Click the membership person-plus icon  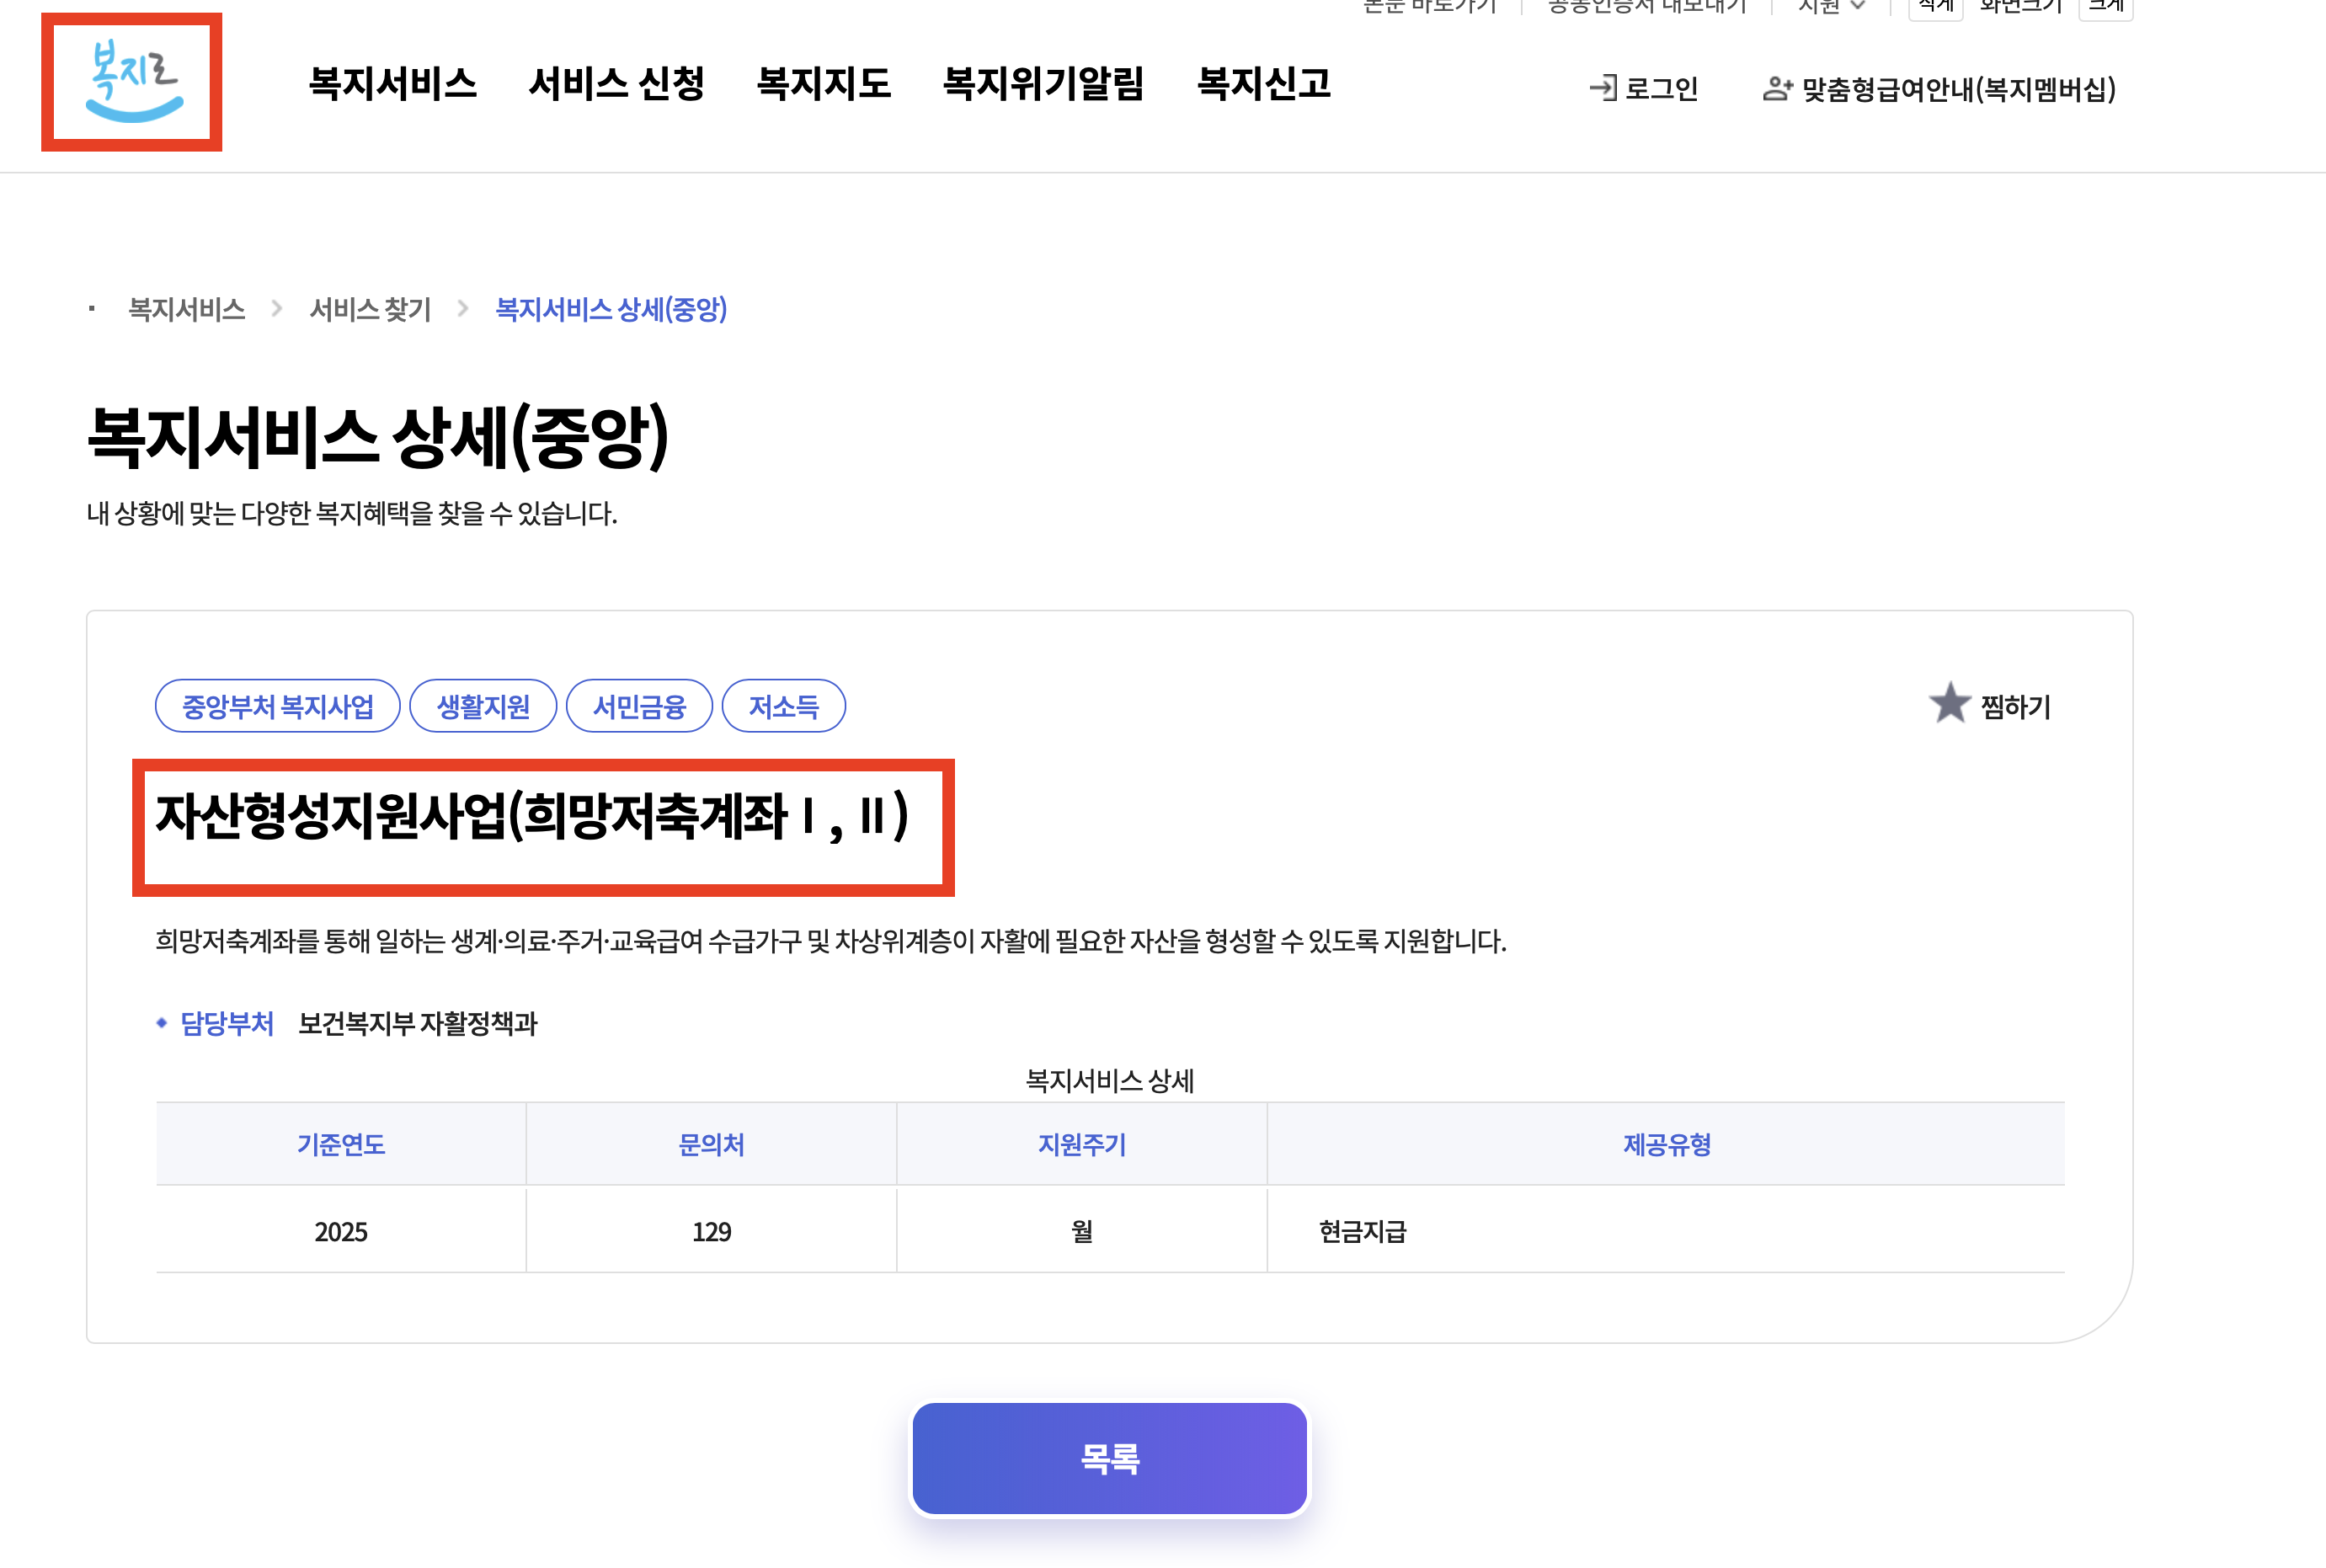(x=1776, y=89)
